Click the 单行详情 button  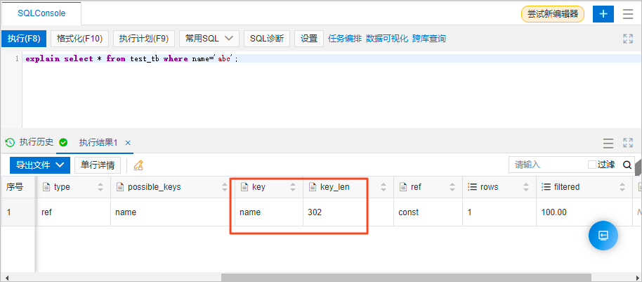(98, 165)
